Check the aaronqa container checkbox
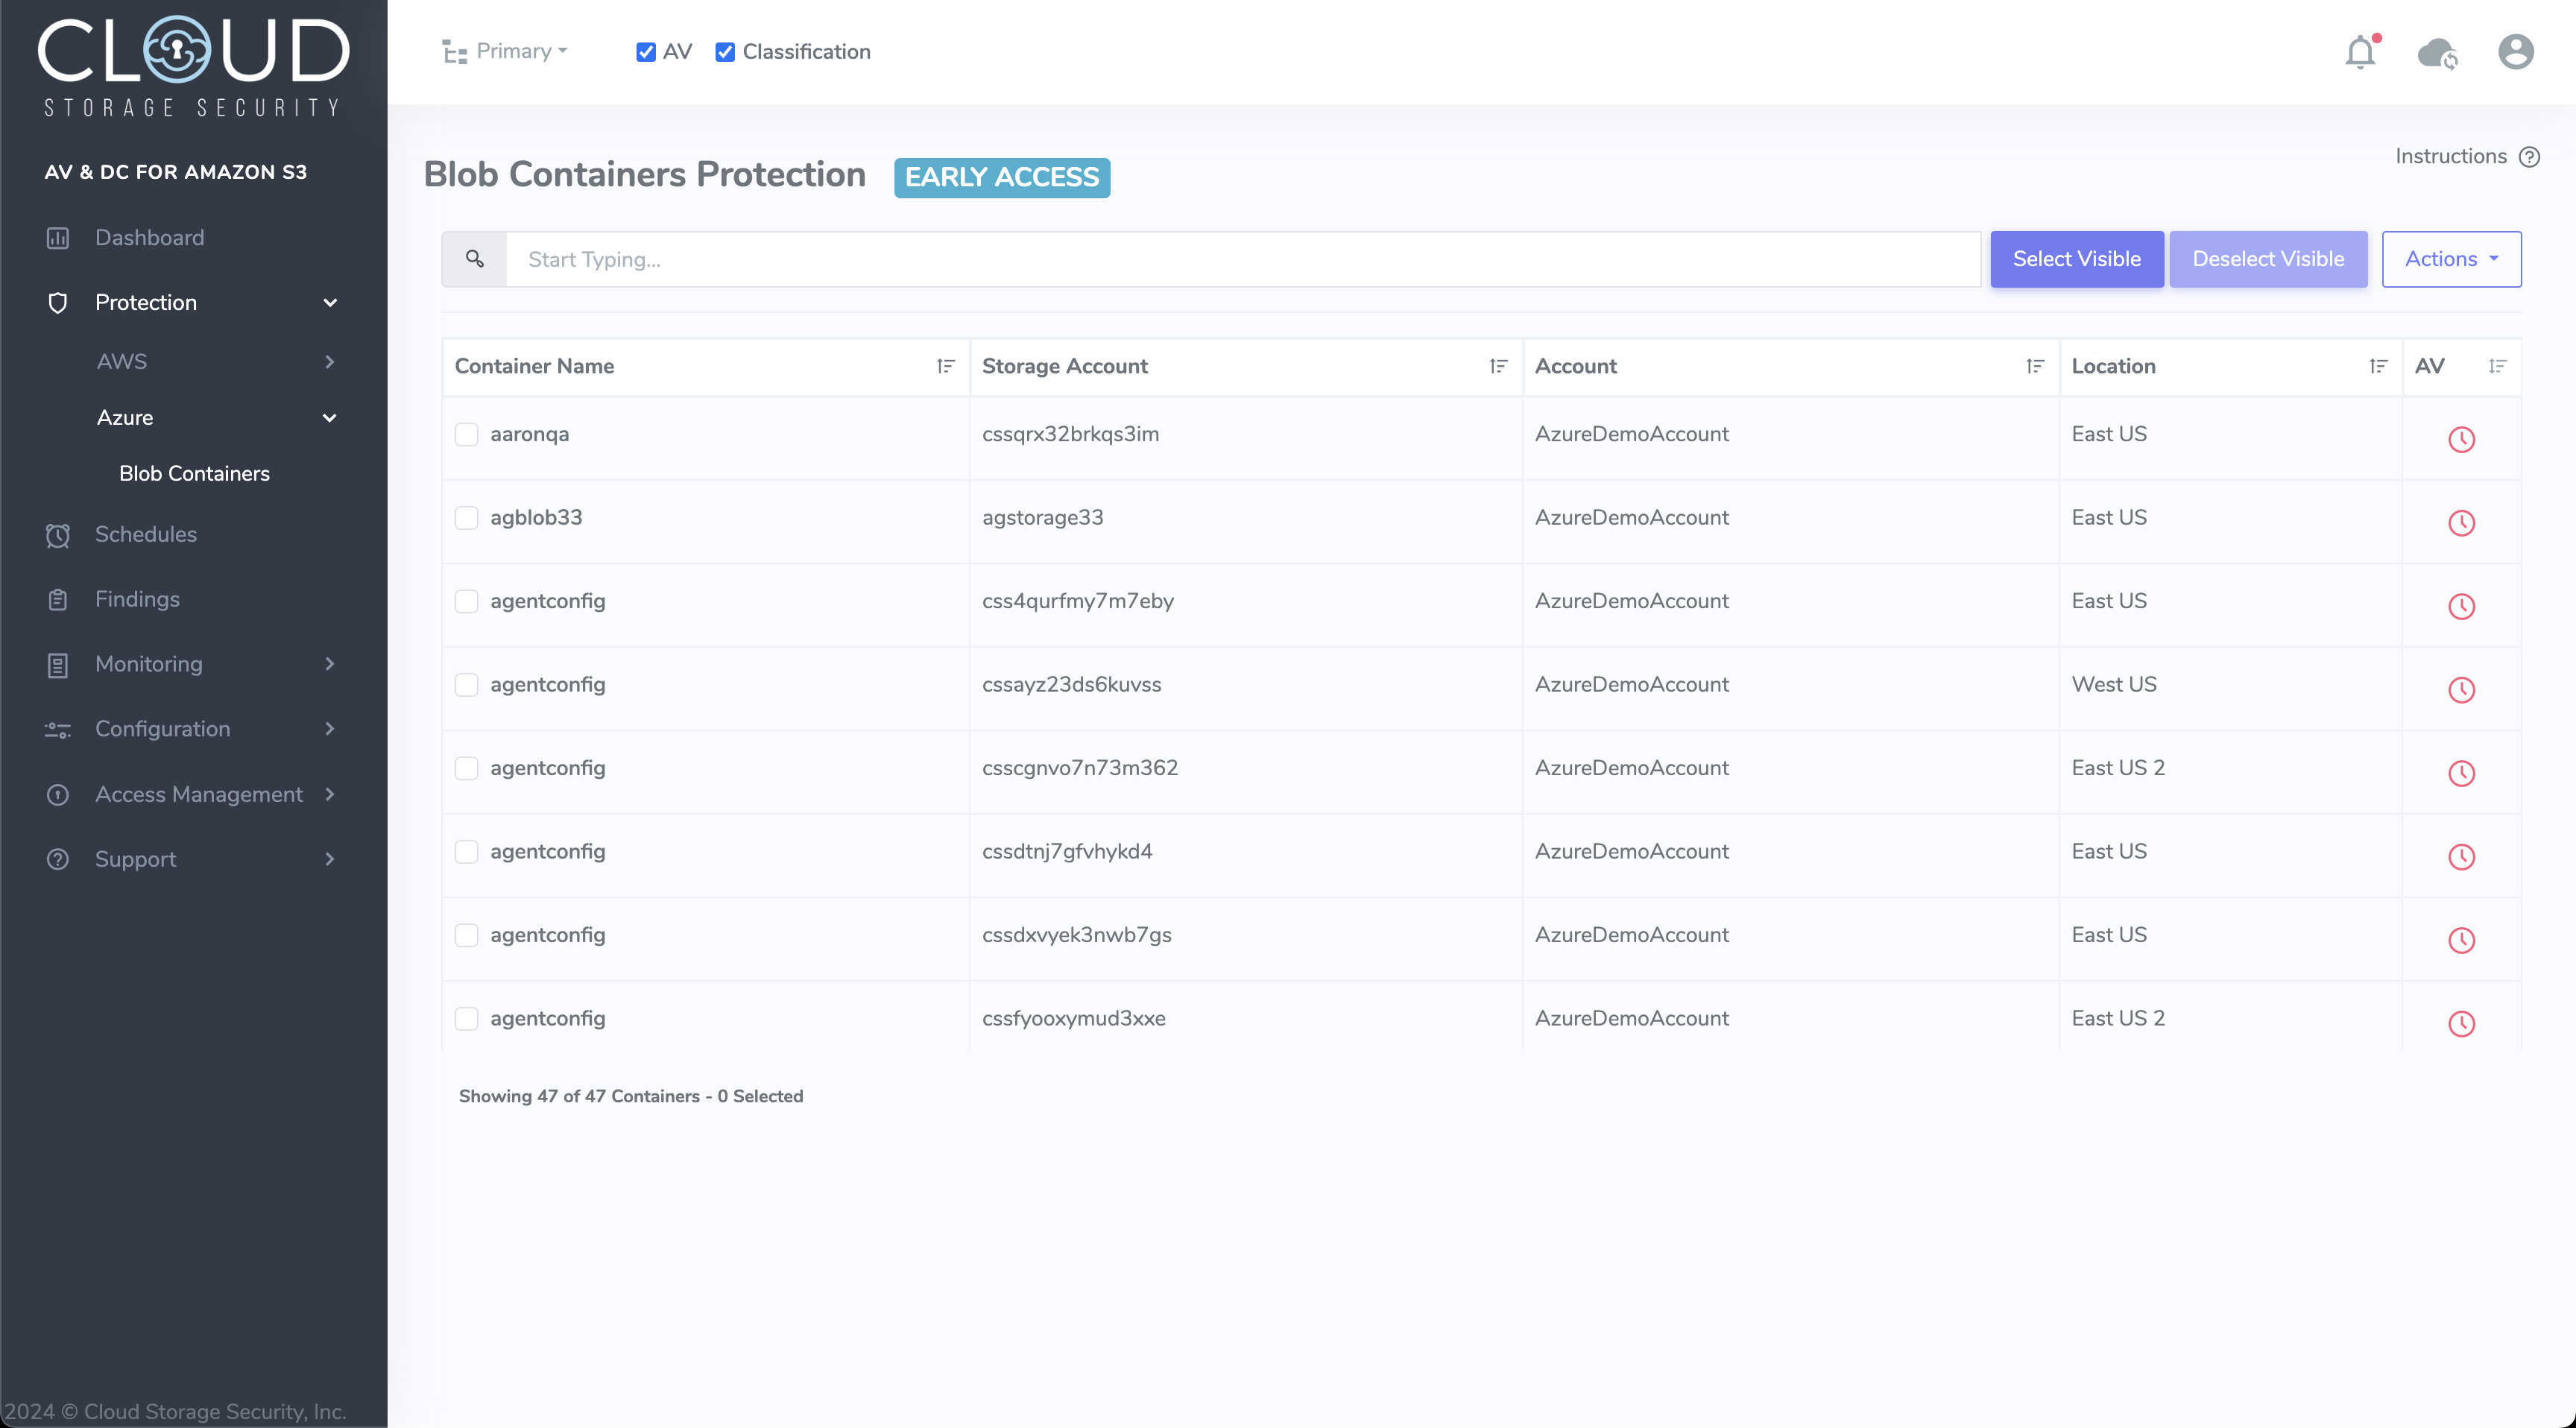 (466, 434)
